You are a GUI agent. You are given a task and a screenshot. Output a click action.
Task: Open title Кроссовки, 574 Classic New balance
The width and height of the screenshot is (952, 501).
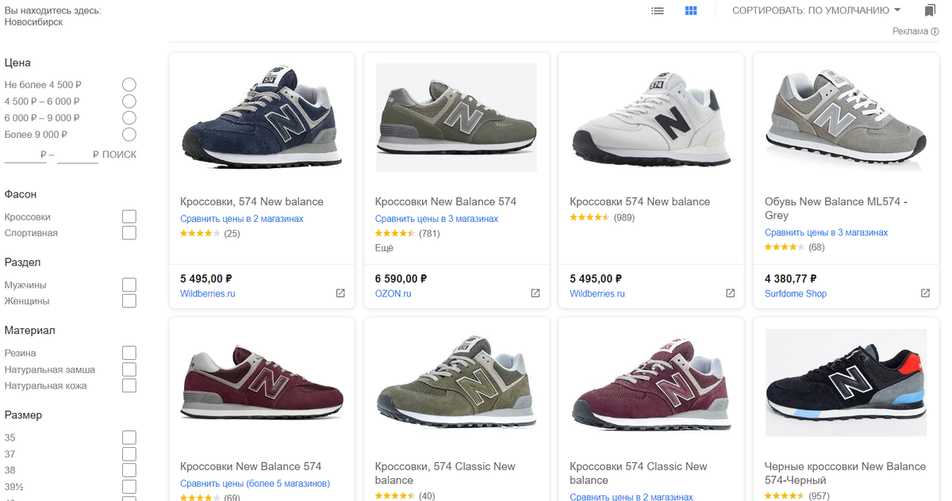click(x=445, y=473)
